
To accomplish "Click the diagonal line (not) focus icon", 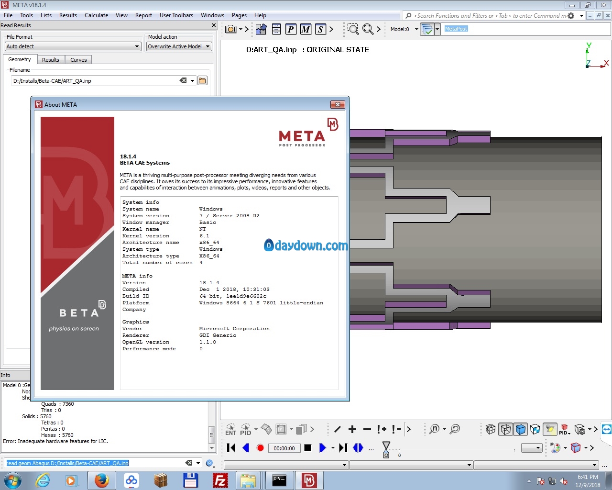I will [x=338, y=429].
